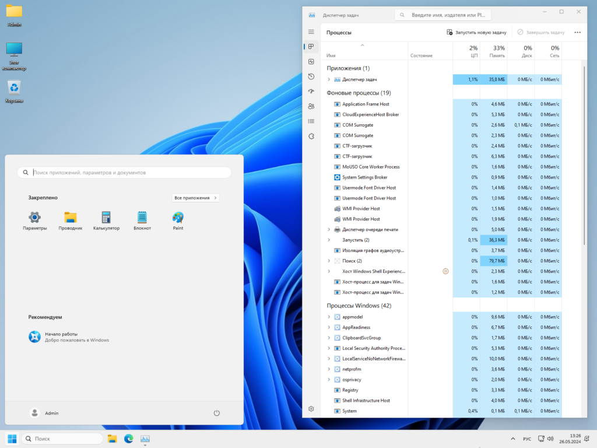Launch Калькулятор from Start menu
Image resolution: width=597 pixels, height=448 pixels.
[x=106, y=221]
